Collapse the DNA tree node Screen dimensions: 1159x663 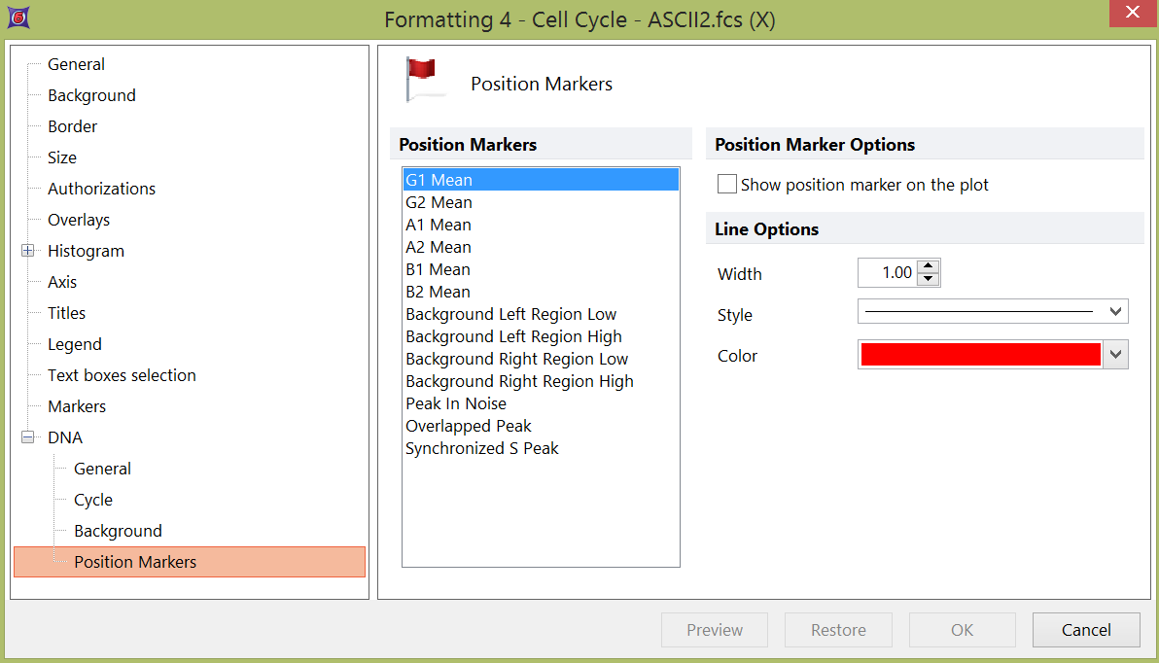[x=27, y=437]
